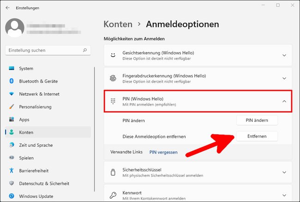Click the Sicherheitsschlüssel USB key icon
The width and height of the screenshot is (300, 202).
113,172
